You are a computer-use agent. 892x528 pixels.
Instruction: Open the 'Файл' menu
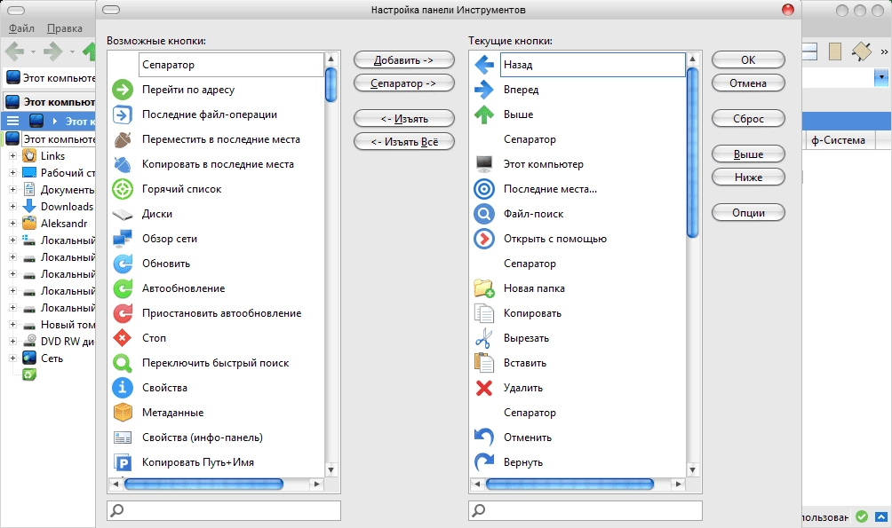[x=21, y=28]
